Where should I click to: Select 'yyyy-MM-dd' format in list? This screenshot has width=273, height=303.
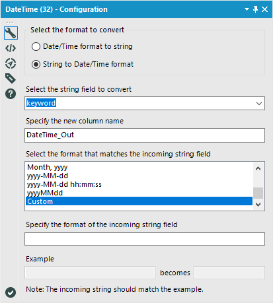pos(139,176)
